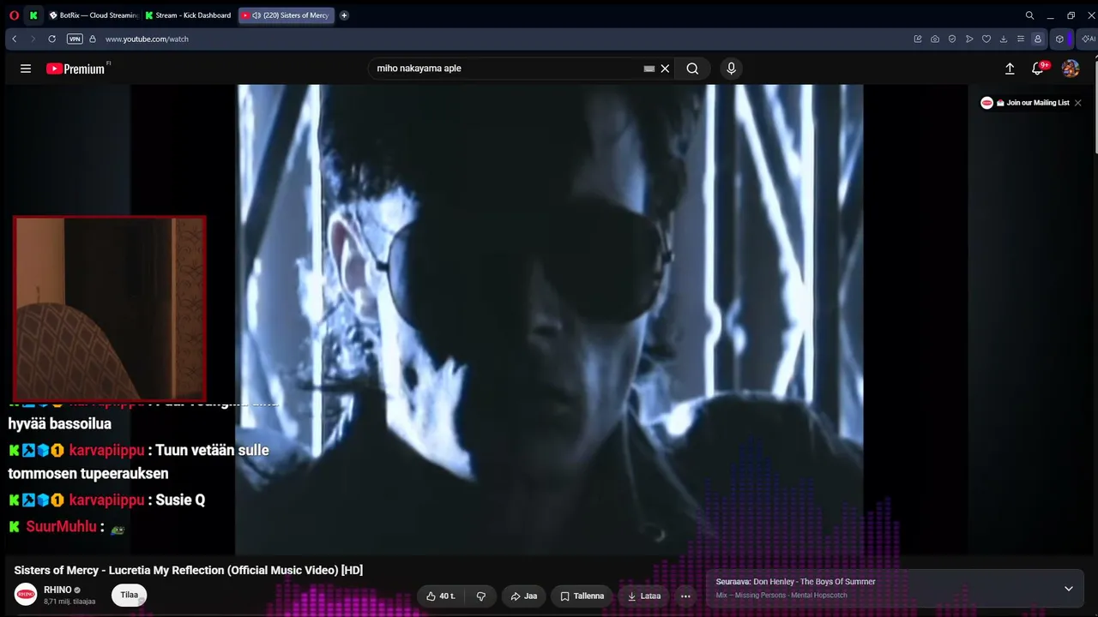Go to YouTube Premium home logo
Viewport: 1098px width, 617px height.
(x=75, y=69)
